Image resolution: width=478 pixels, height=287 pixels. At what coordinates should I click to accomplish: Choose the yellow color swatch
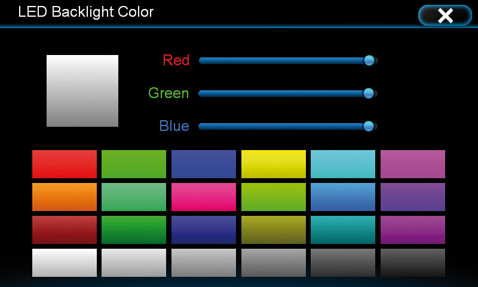pos(274,164)
